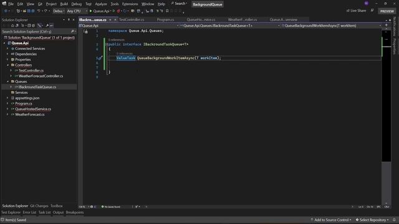Select the Services folder in Solution Explorer
The image size is (399, 224).
(21, 93)
